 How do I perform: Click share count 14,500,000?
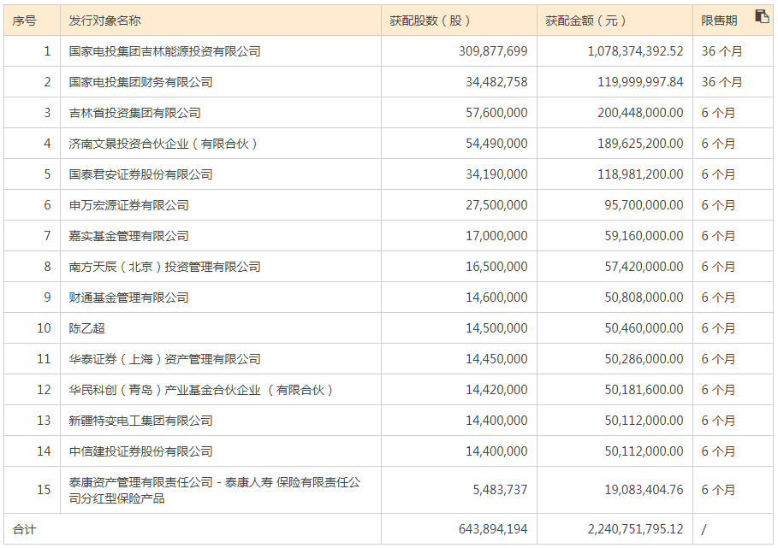click(496, 328)
